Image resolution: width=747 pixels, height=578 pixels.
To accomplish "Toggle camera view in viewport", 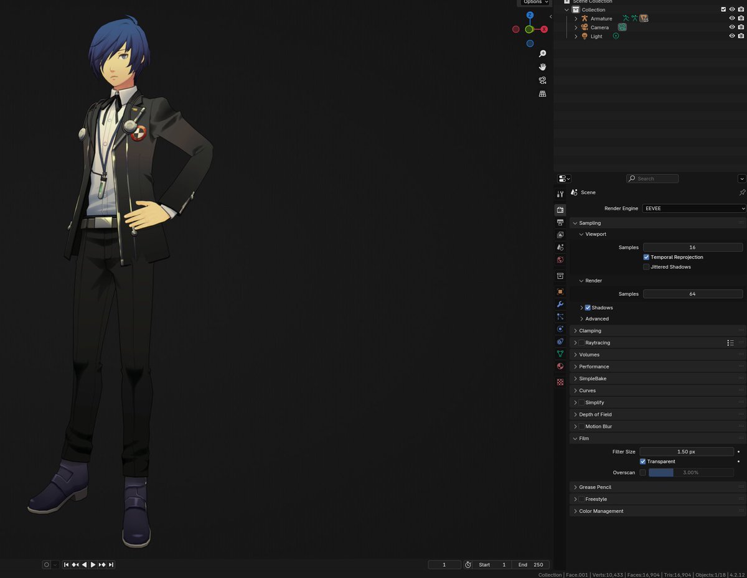I will [542, 80].
